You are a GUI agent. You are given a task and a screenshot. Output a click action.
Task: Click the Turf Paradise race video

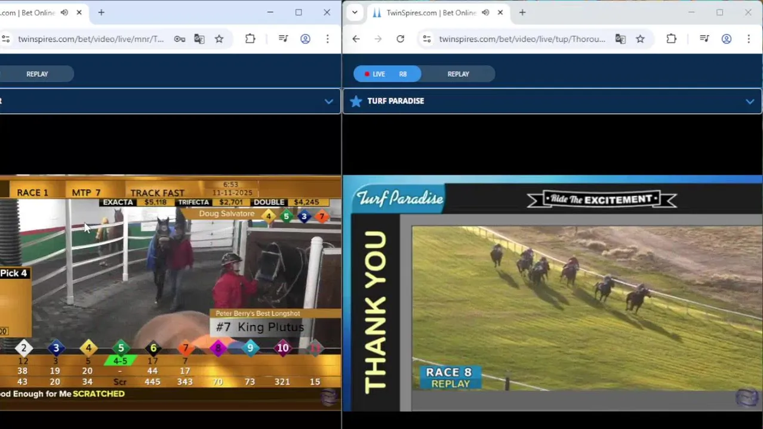[x=553, y=293]
